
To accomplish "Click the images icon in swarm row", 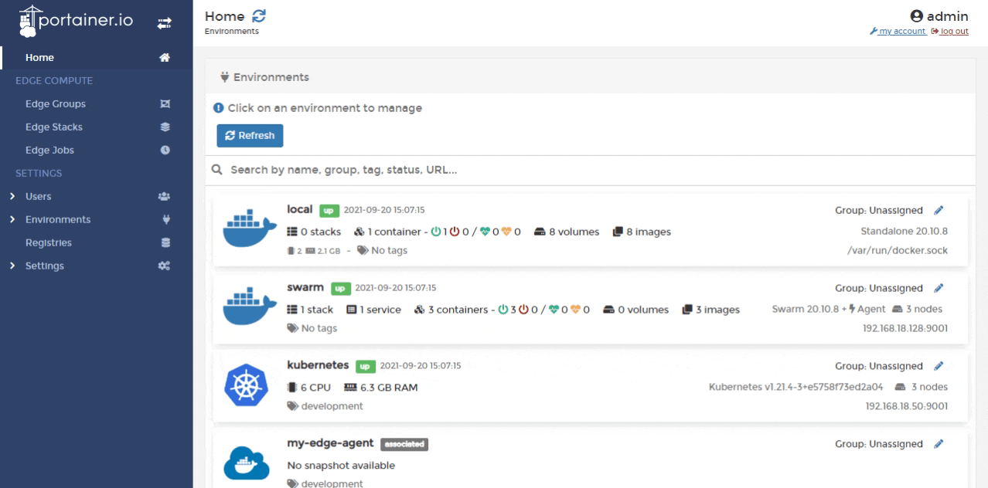I will point(686,310).
